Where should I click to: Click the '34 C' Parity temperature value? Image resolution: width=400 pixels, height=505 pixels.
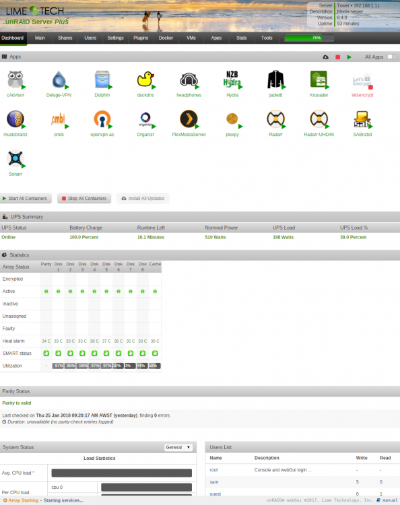46,341
